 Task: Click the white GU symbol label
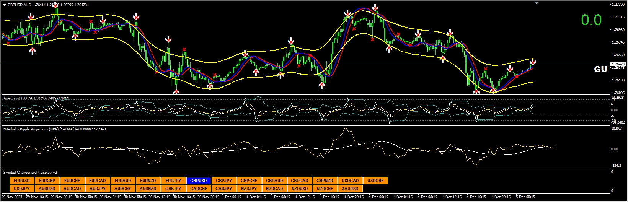(600, 69)
